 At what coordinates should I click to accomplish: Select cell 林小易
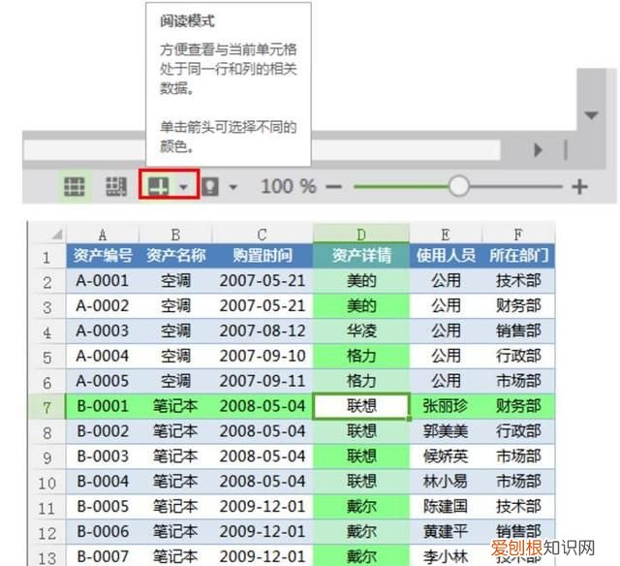click(446, 482)
